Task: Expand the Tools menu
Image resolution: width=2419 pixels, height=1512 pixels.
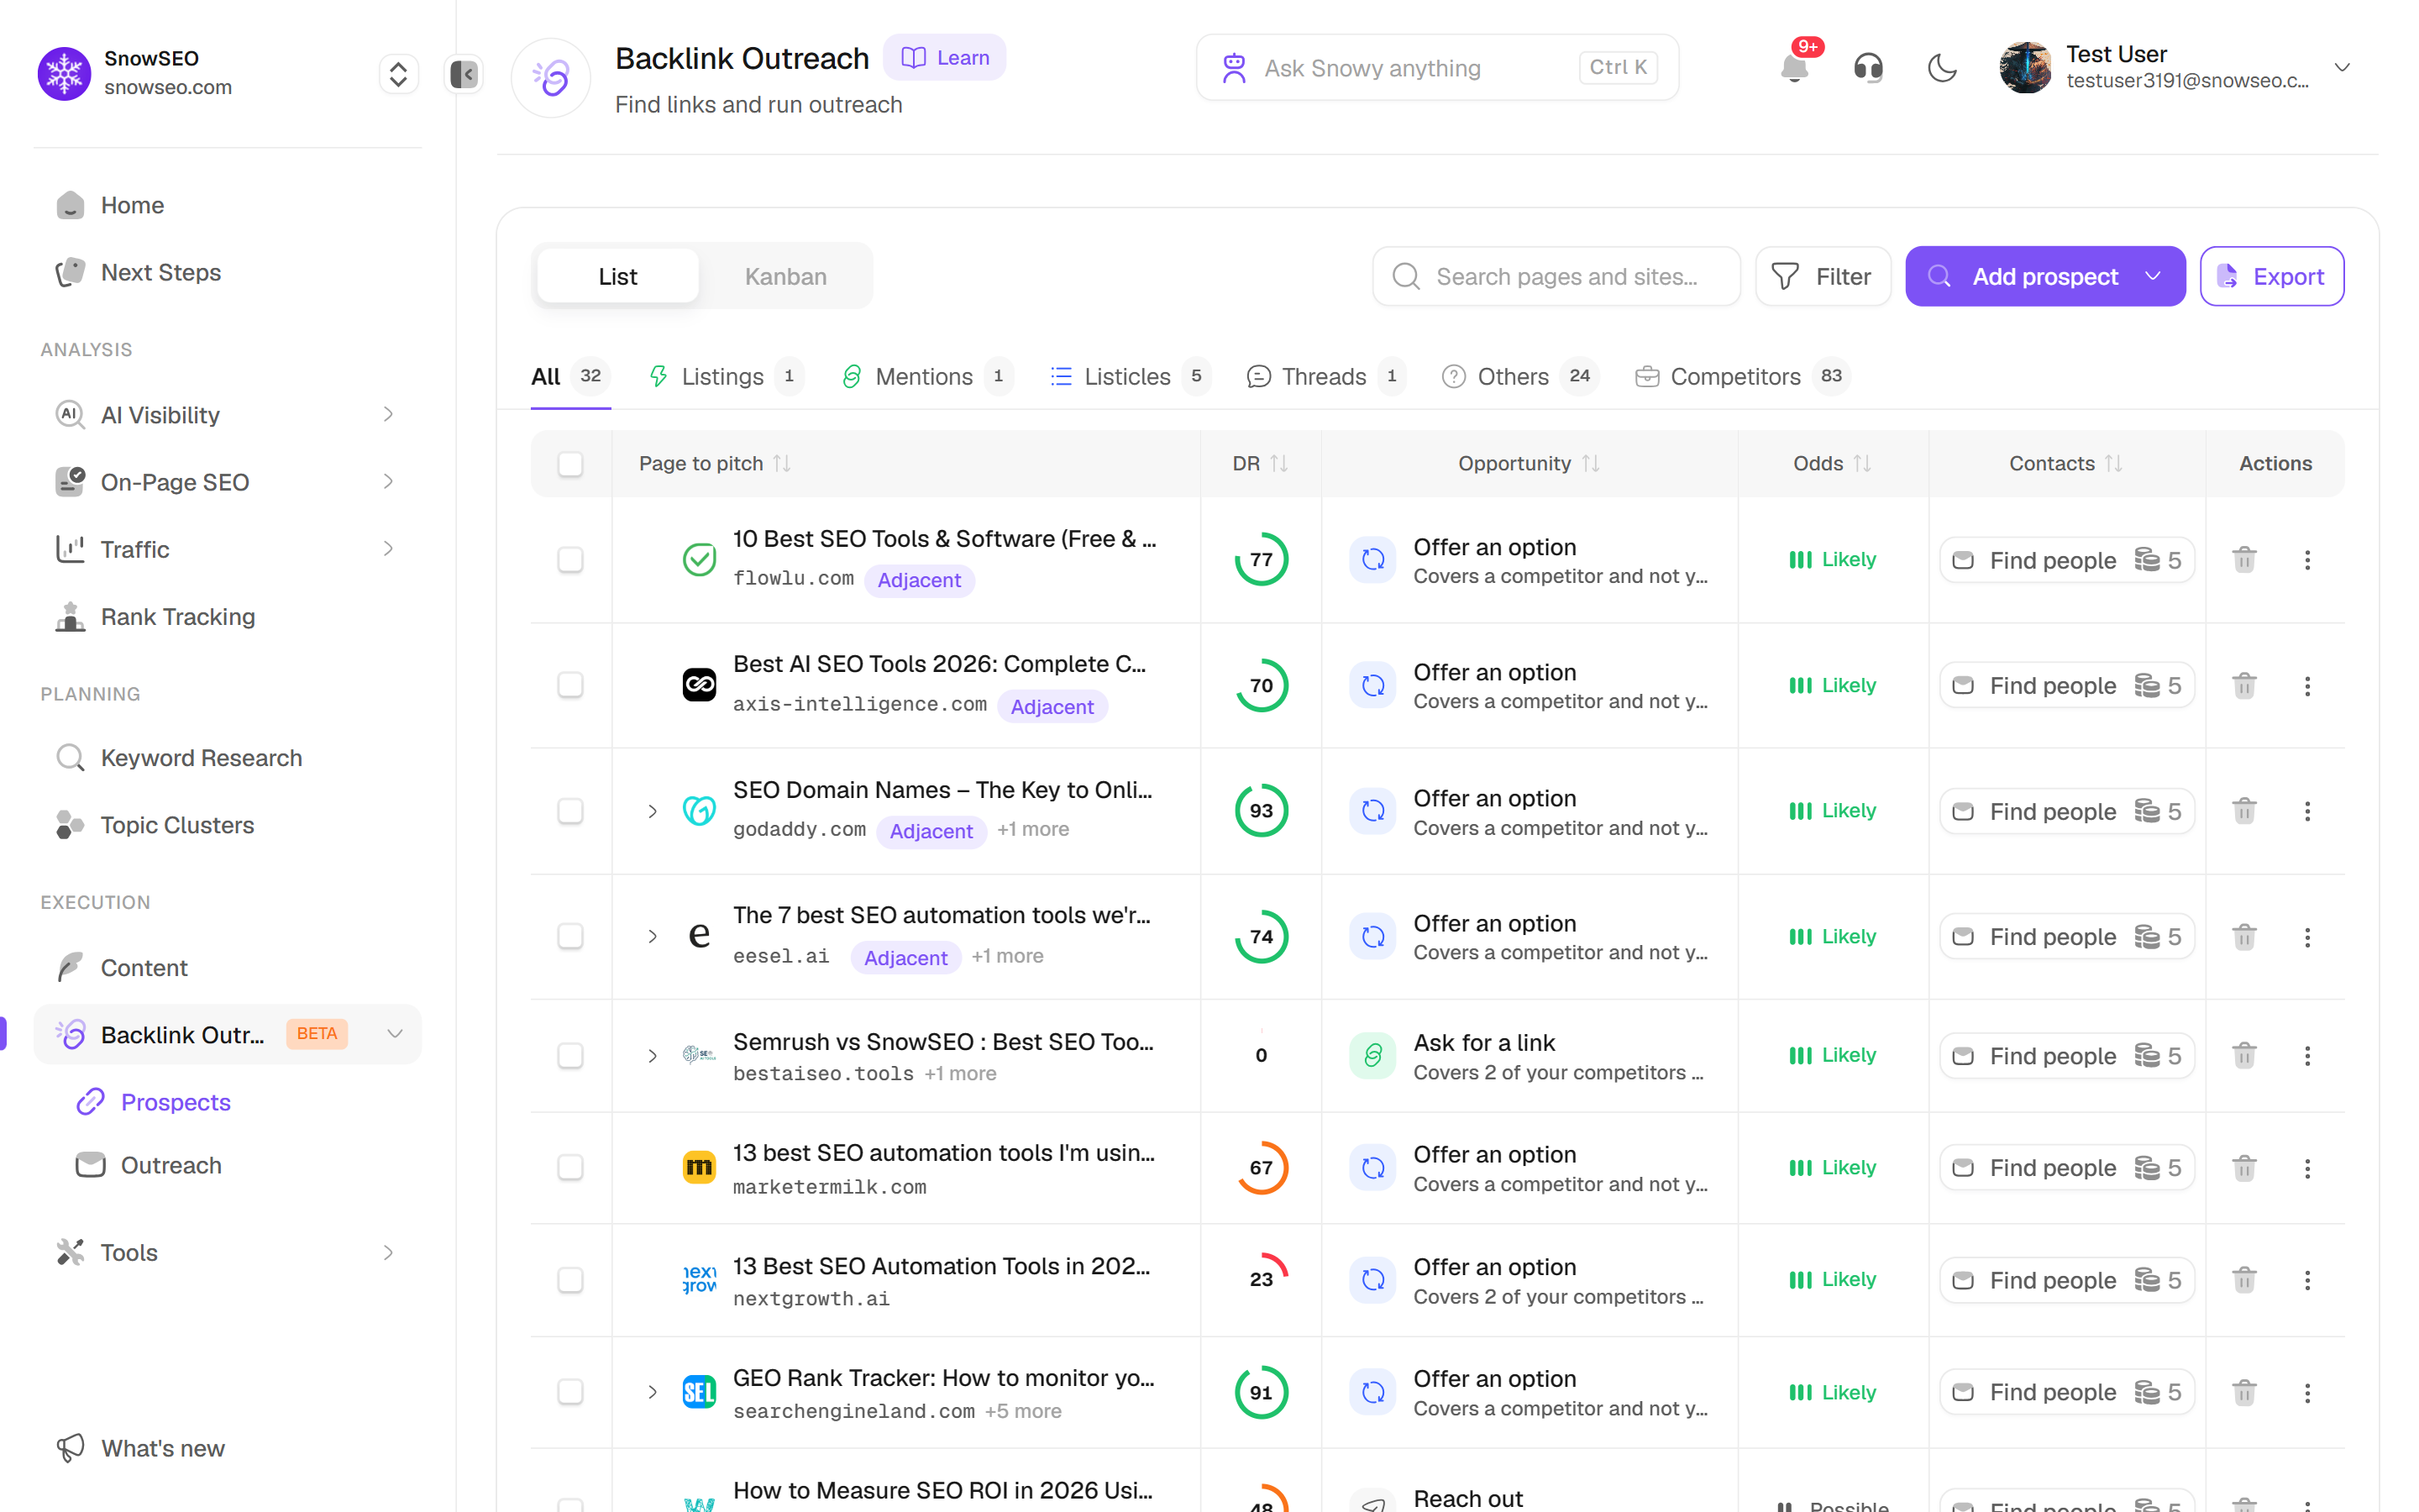Action: [x=388, y=1252]
